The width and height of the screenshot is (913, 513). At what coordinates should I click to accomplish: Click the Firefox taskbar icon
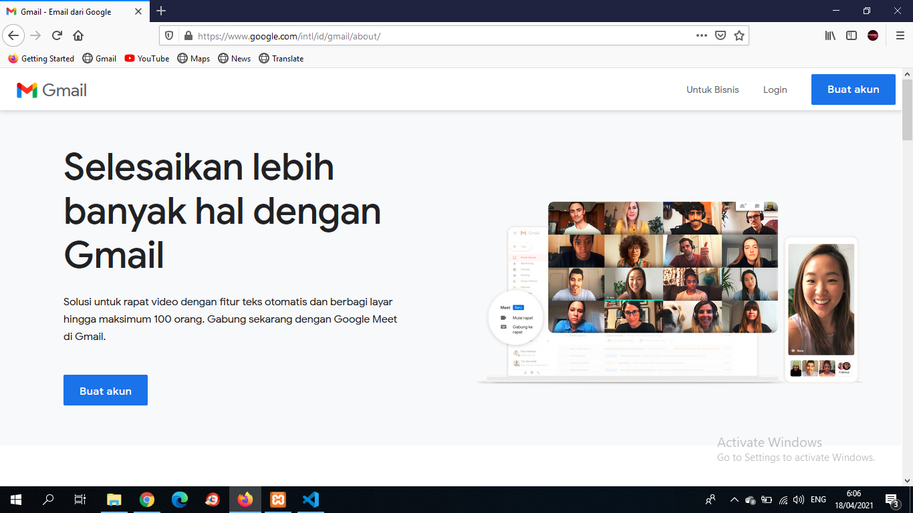(245, 500)
